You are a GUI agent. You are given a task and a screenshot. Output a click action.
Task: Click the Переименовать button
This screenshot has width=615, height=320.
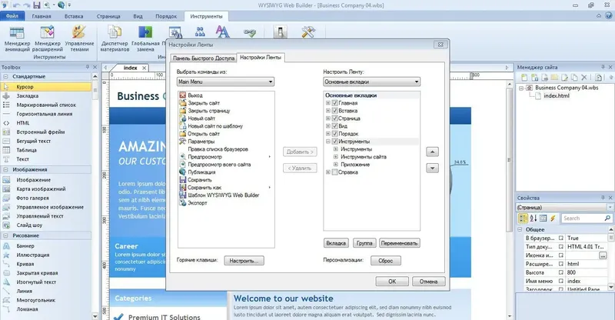click(x=399, y=243)
